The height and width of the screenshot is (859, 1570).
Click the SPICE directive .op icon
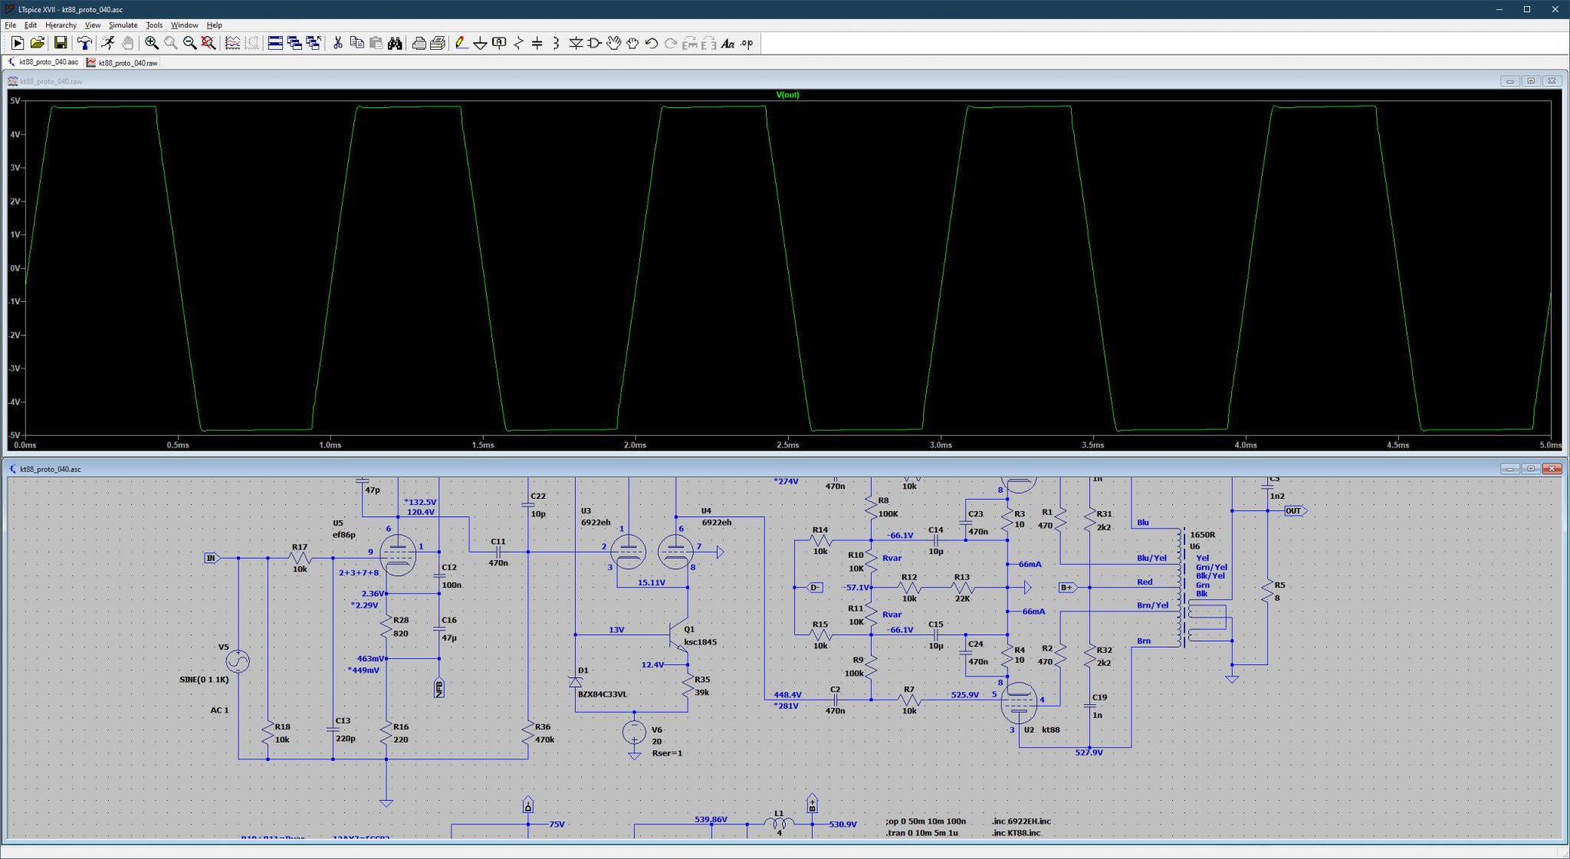[x=747, y=43]
